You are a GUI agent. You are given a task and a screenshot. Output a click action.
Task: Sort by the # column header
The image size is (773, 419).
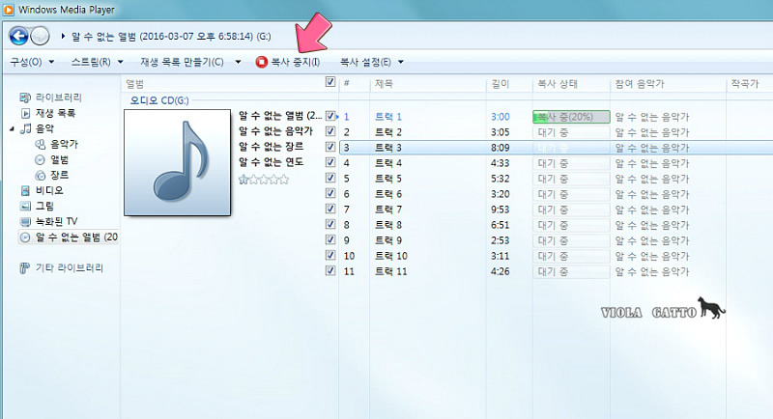347,83
